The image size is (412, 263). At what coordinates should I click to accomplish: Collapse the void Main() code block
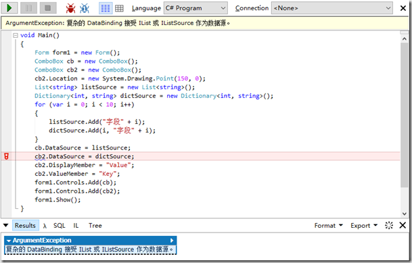(16, 35)
